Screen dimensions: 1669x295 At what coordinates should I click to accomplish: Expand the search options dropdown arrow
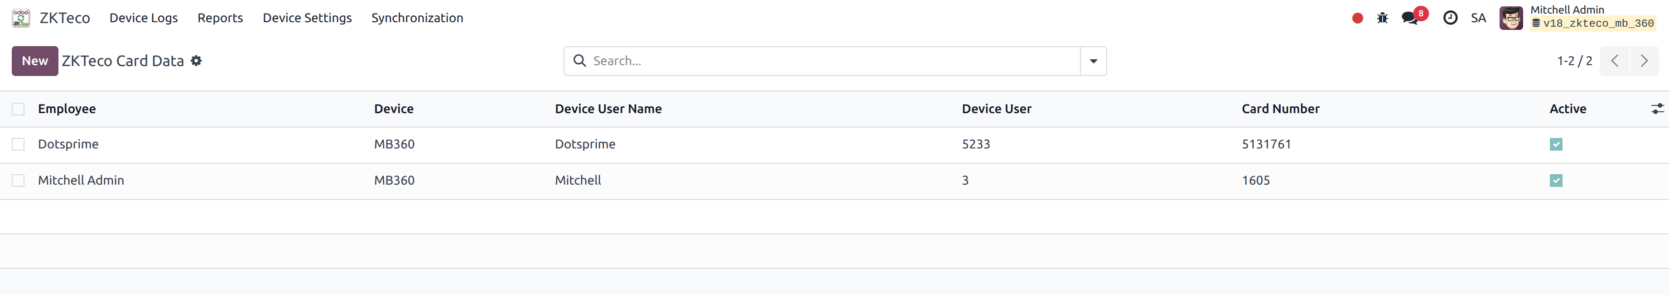click(1093, 61)
